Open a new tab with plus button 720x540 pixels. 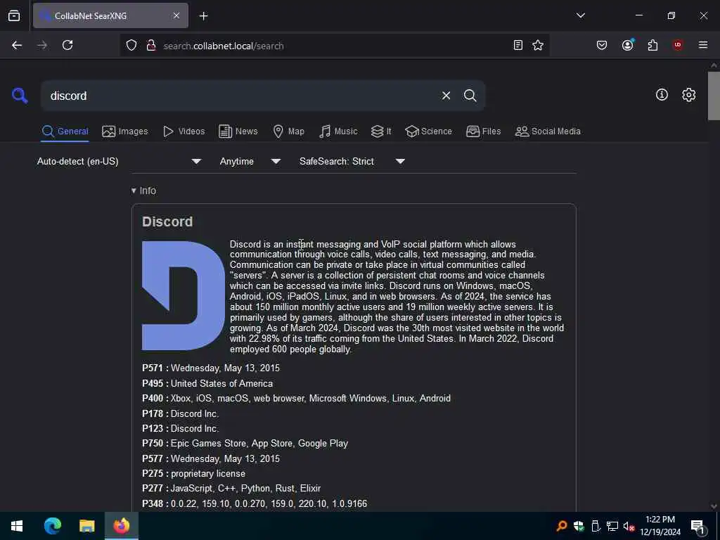[203, 16]
